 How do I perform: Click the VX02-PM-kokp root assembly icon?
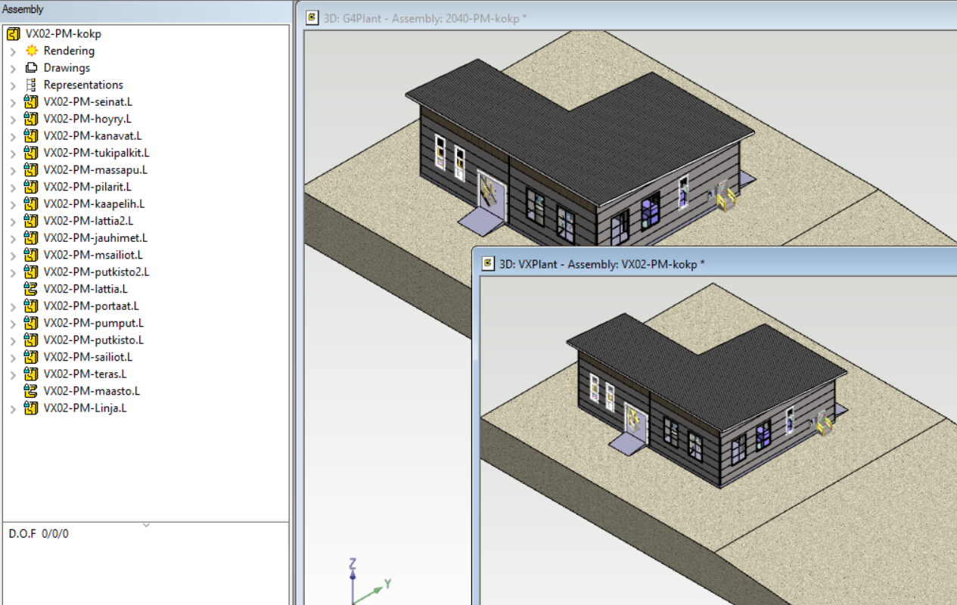[13, 34]
